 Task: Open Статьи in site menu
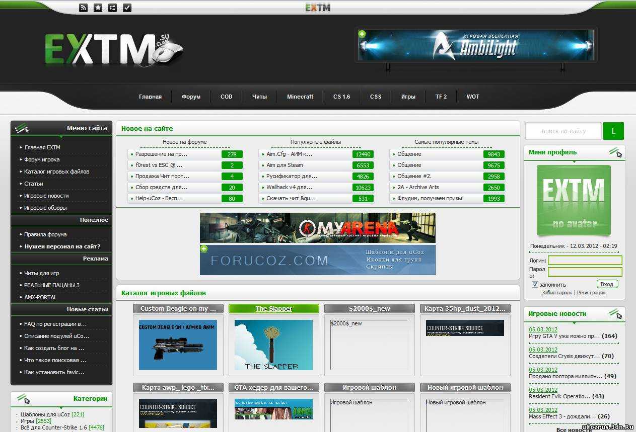click(34, 184)
